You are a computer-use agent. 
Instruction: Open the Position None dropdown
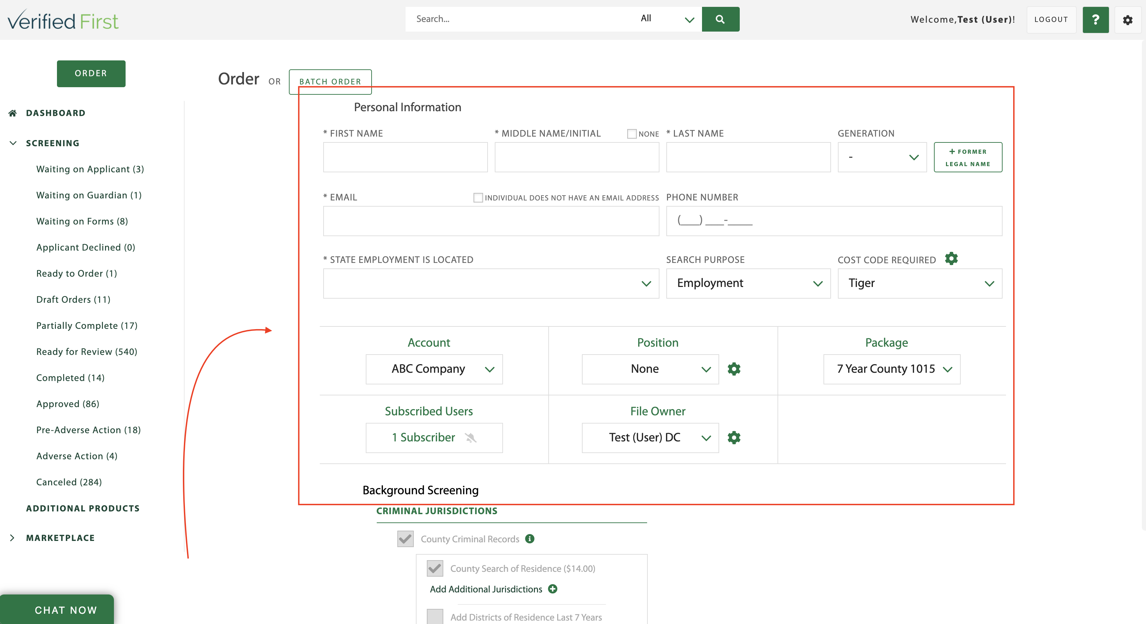650,369
